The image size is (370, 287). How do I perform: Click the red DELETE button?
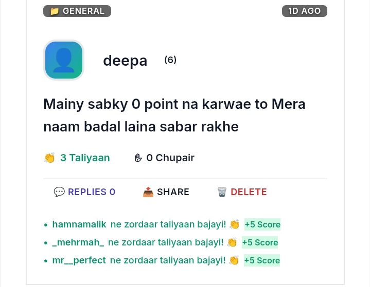pyautogui.click(x=242, y=192)
